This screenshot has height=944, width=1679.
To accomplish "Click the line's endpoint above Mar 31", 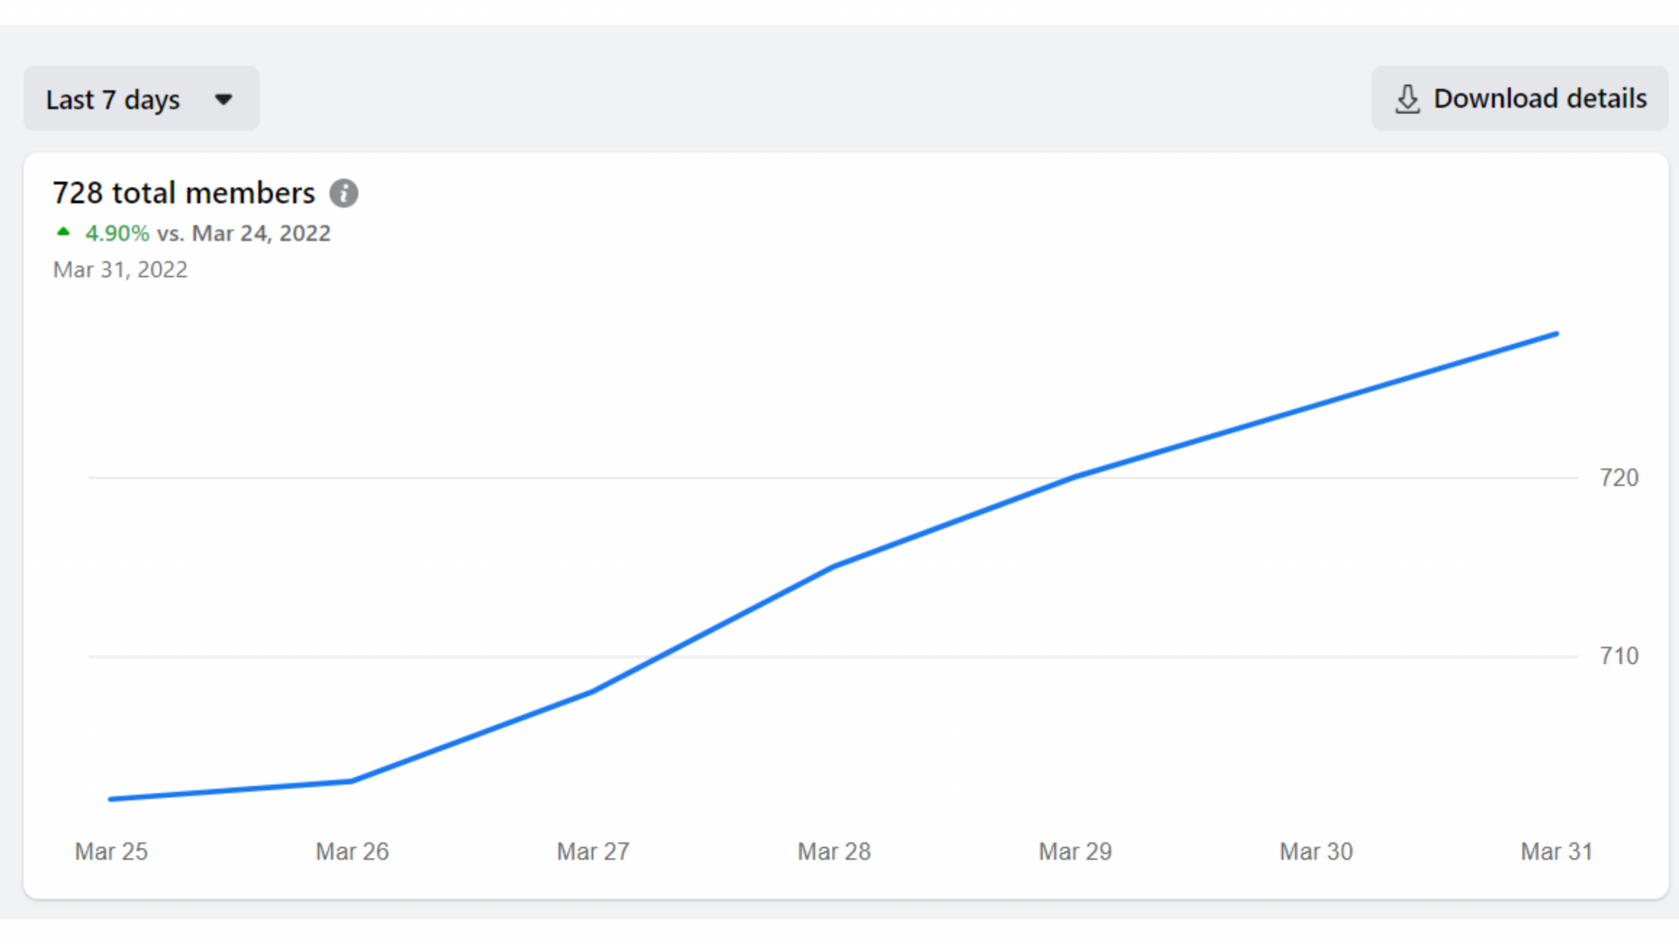I will [1557, 334].
